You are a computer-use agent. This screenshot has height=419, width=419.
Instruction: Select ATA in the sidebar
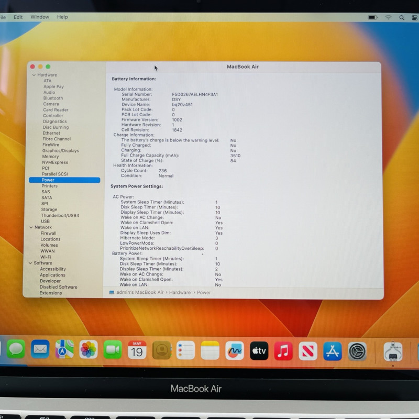(x=48, y=81)
